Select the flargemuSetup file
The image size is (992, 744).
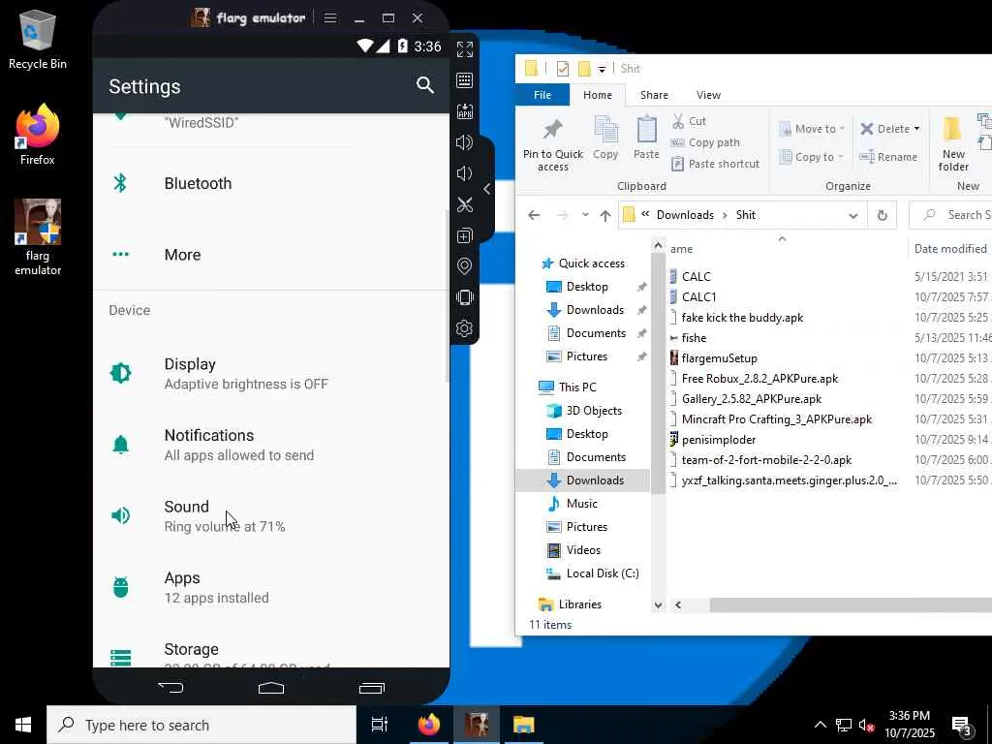(720, 358)
